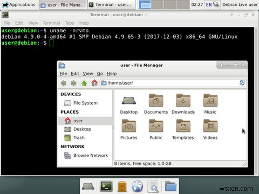This screenshot has height=194, width=259.
Task: Open the Terminal window's View menu
Action: coord(33,23)
